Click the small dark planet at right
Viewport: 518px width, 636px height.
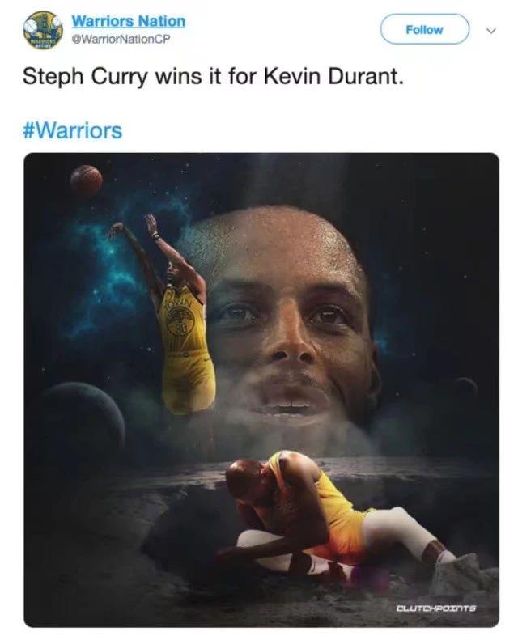465,386
